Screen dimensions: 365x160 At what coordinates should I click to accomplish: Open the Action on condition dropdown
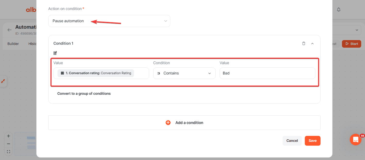pyautogui.click(x=109, y=21)
